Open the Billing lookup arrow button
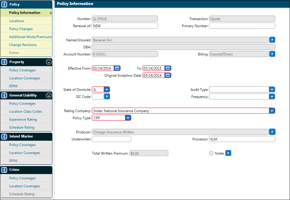290x200 pixels. pyautogui.click(x=272, y=54)
